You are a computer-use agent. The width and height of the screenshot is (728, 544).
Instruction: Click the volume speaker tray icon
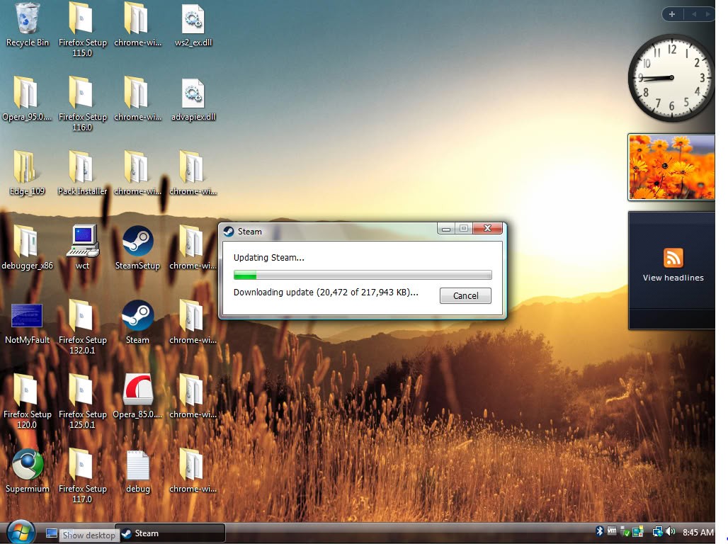click(x=670, y=532)
